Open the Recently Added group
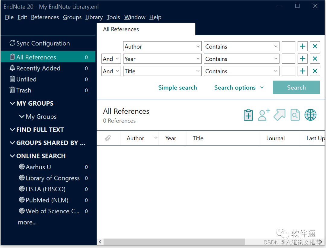This screenshot has width=326, height=248. [x=48, y=68]
